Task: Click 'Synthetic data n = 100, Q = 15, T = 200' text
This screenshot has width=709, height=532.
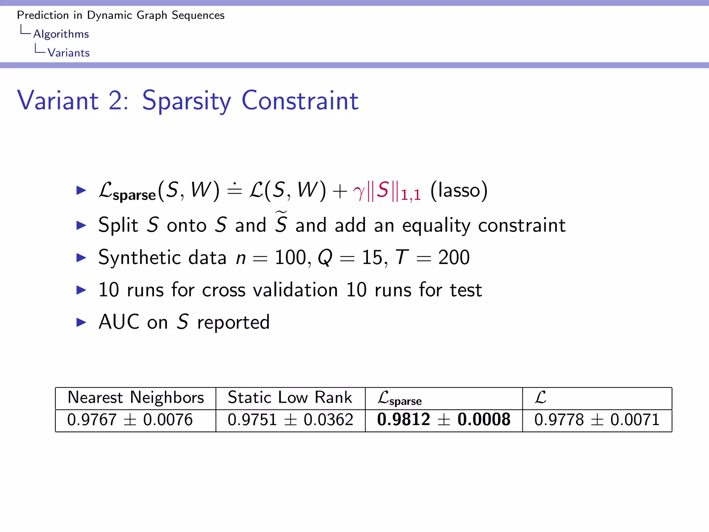Action: coord(284,258)
